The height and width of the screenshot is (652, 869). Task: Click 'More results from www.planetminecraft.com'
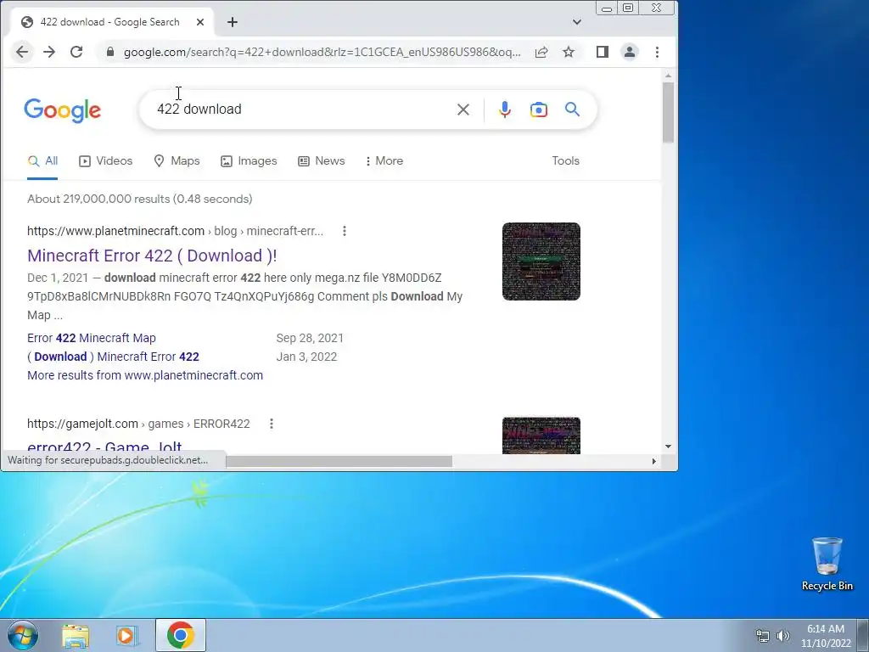click(x=145, y=375)
